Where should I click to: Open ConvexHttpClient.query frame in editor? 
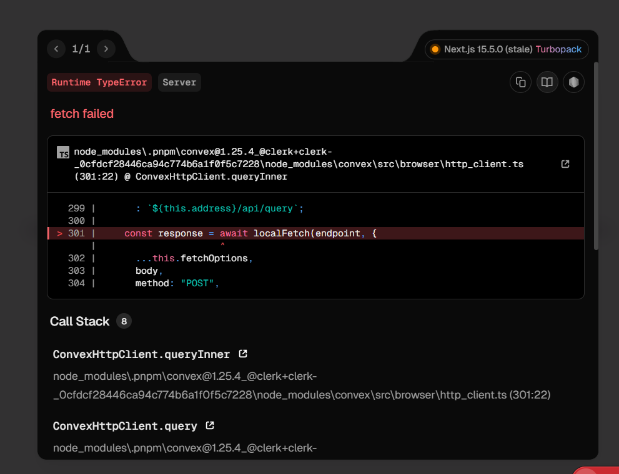pos(210,425)
